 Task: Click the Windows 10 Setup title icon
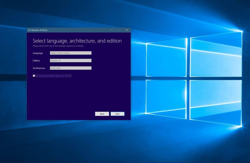29,30
